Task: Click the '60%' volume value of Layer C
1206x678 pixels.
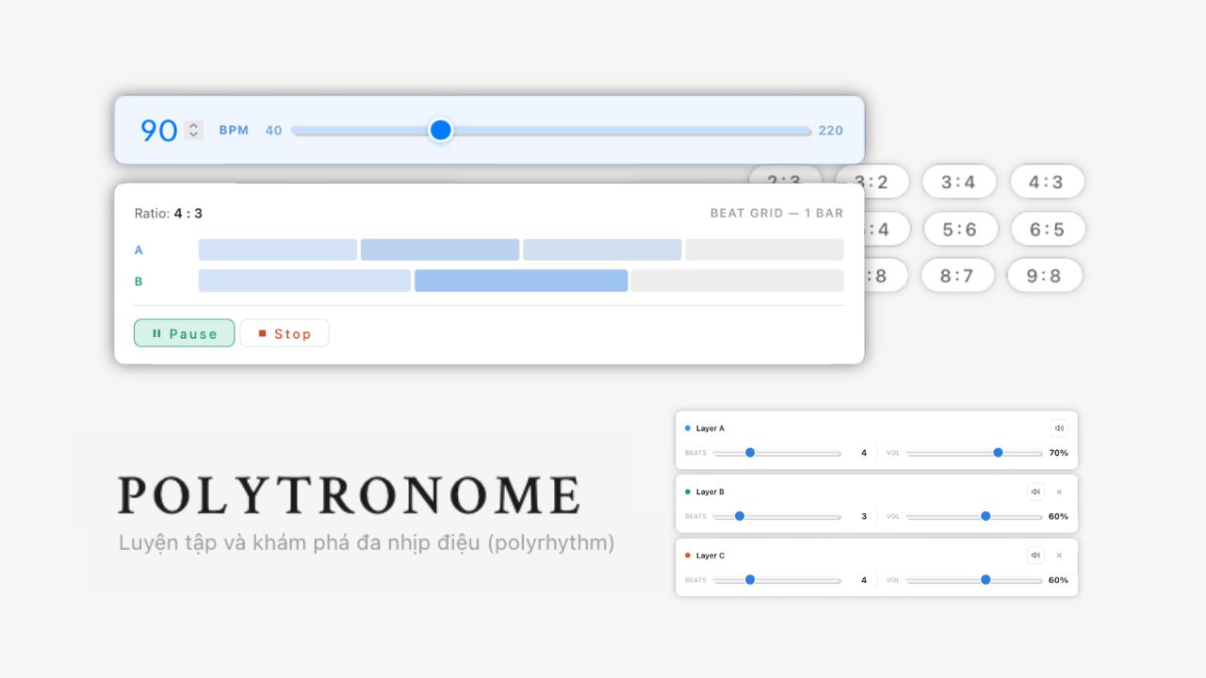Action: (x=1058, y=580)
